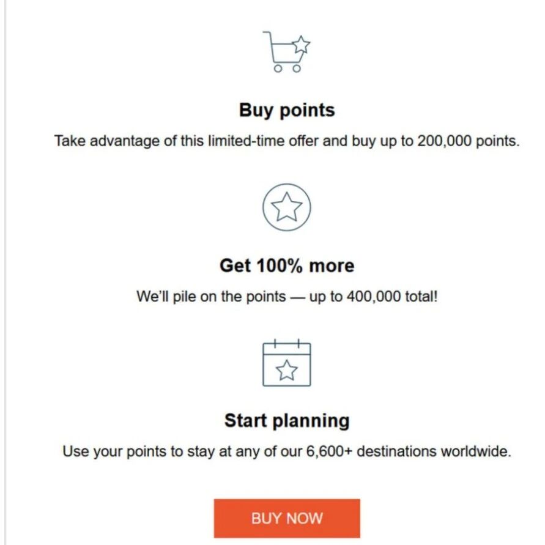545x545 pixels.
Task: Select the 'Buy points' heading
Action: (287, 110)
